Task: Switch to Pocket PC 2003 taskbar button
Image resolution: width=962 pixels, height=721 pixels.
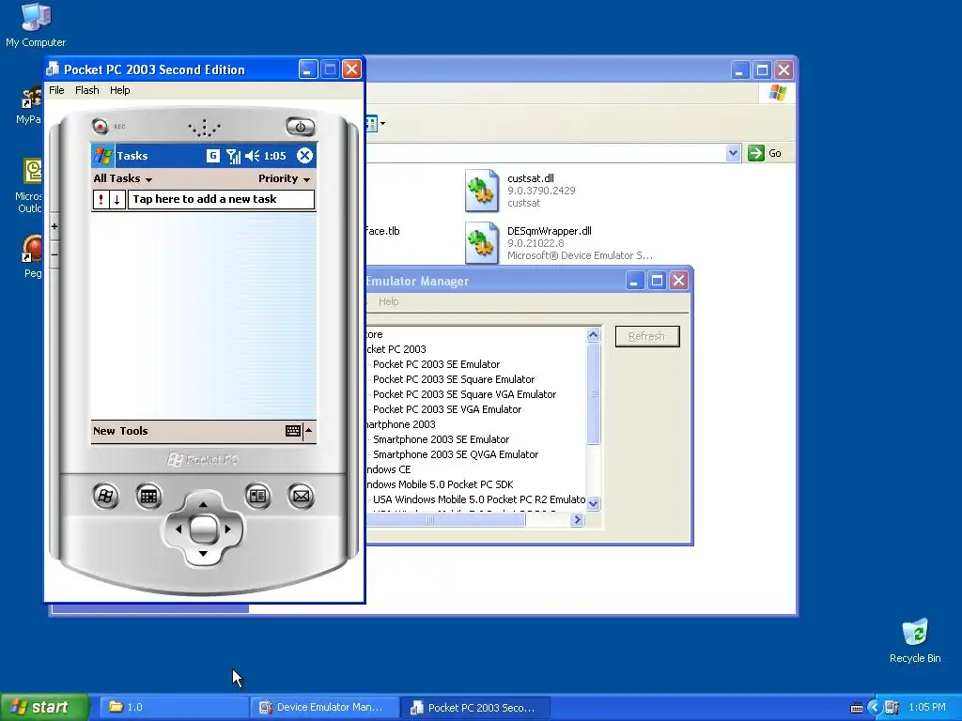Action: (475, 708)
